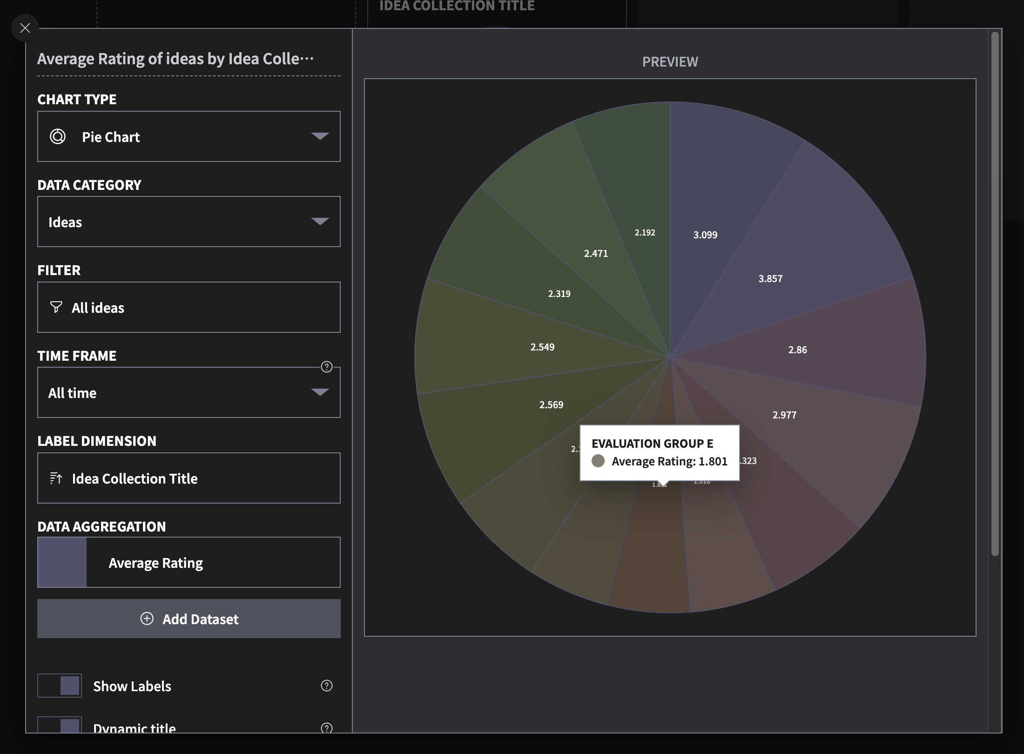Toggle the Show Labels switch
Screen dimensions: 1024x754
tap(60, 686)
